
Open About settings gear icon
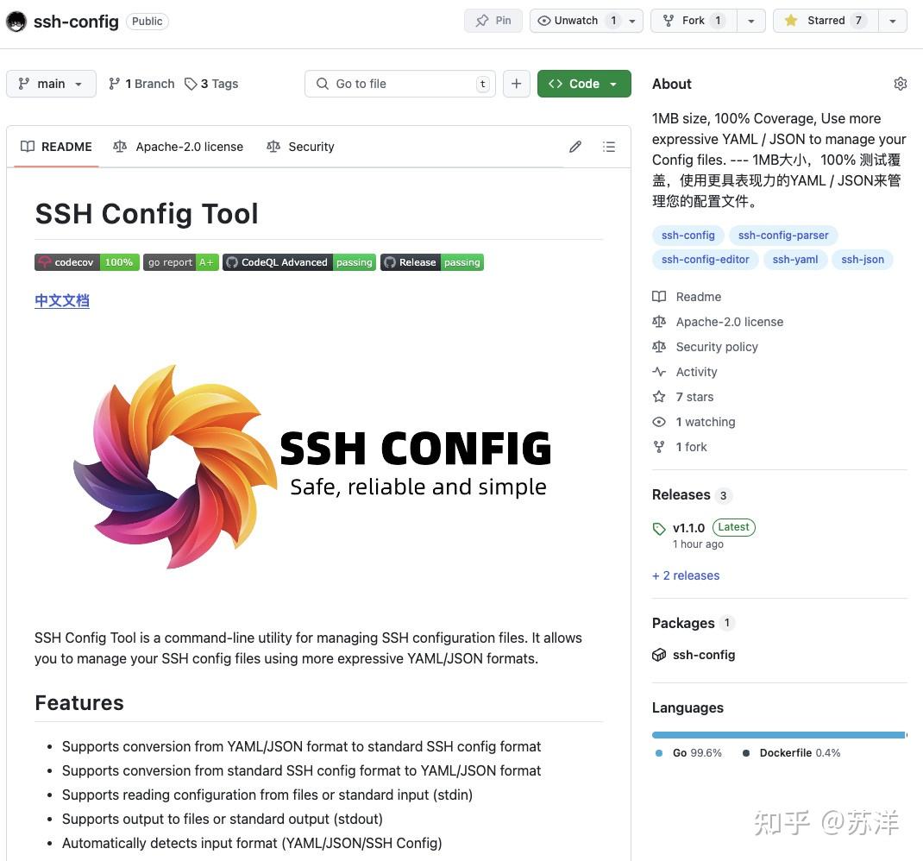(x=900, y=84)
